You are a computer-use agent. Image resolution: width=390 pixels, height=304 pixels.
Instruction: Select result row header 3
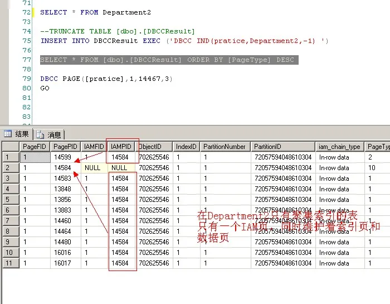(x=11, y=178)
